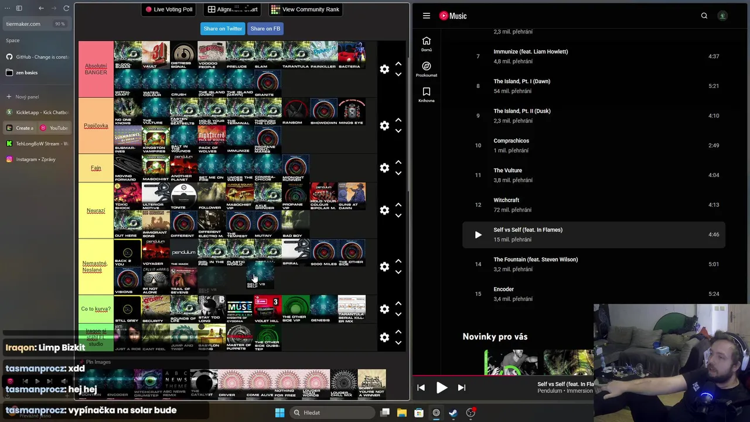This screenshot has height=422, width=750.
Task: Open settings gear for Neurazí tier
Action: pyautogui.click(x=384, y=210)
